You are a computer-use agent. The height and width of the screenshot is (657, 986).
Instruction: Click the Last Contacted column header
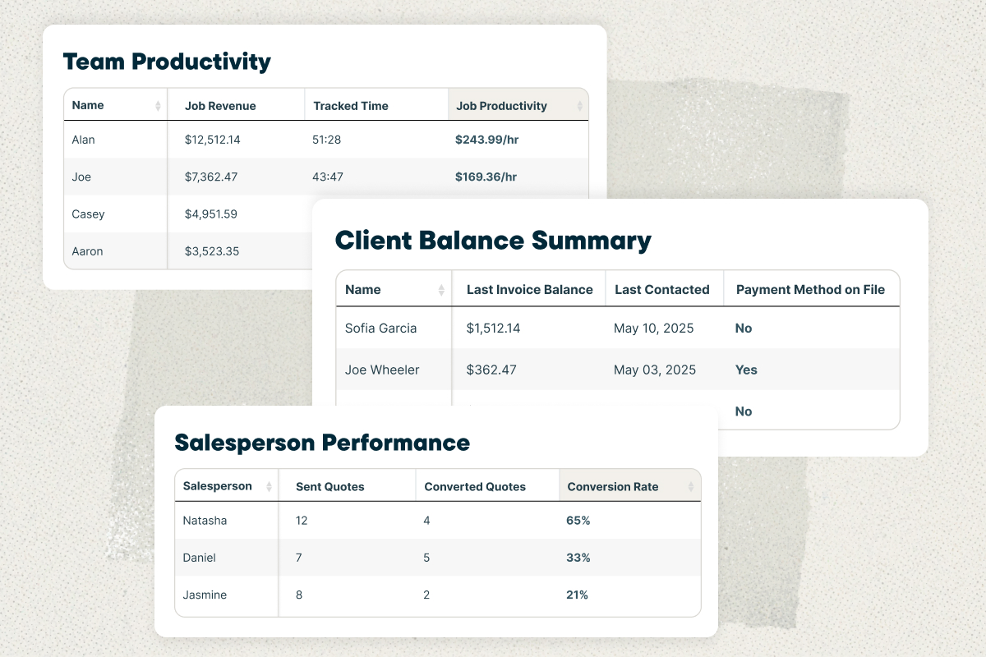tap(661, 290)
